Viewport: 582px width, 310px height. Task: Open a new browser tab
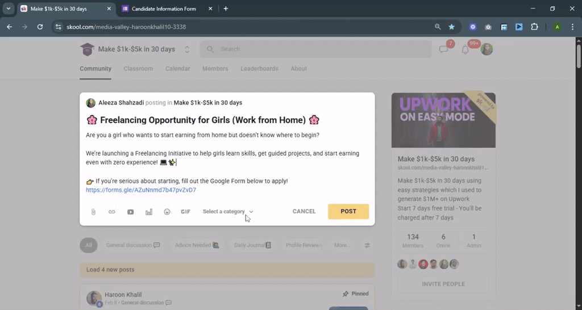pos(226,9)
